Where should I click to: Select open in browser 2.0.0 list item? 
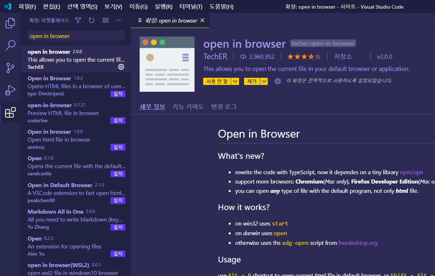76,59
